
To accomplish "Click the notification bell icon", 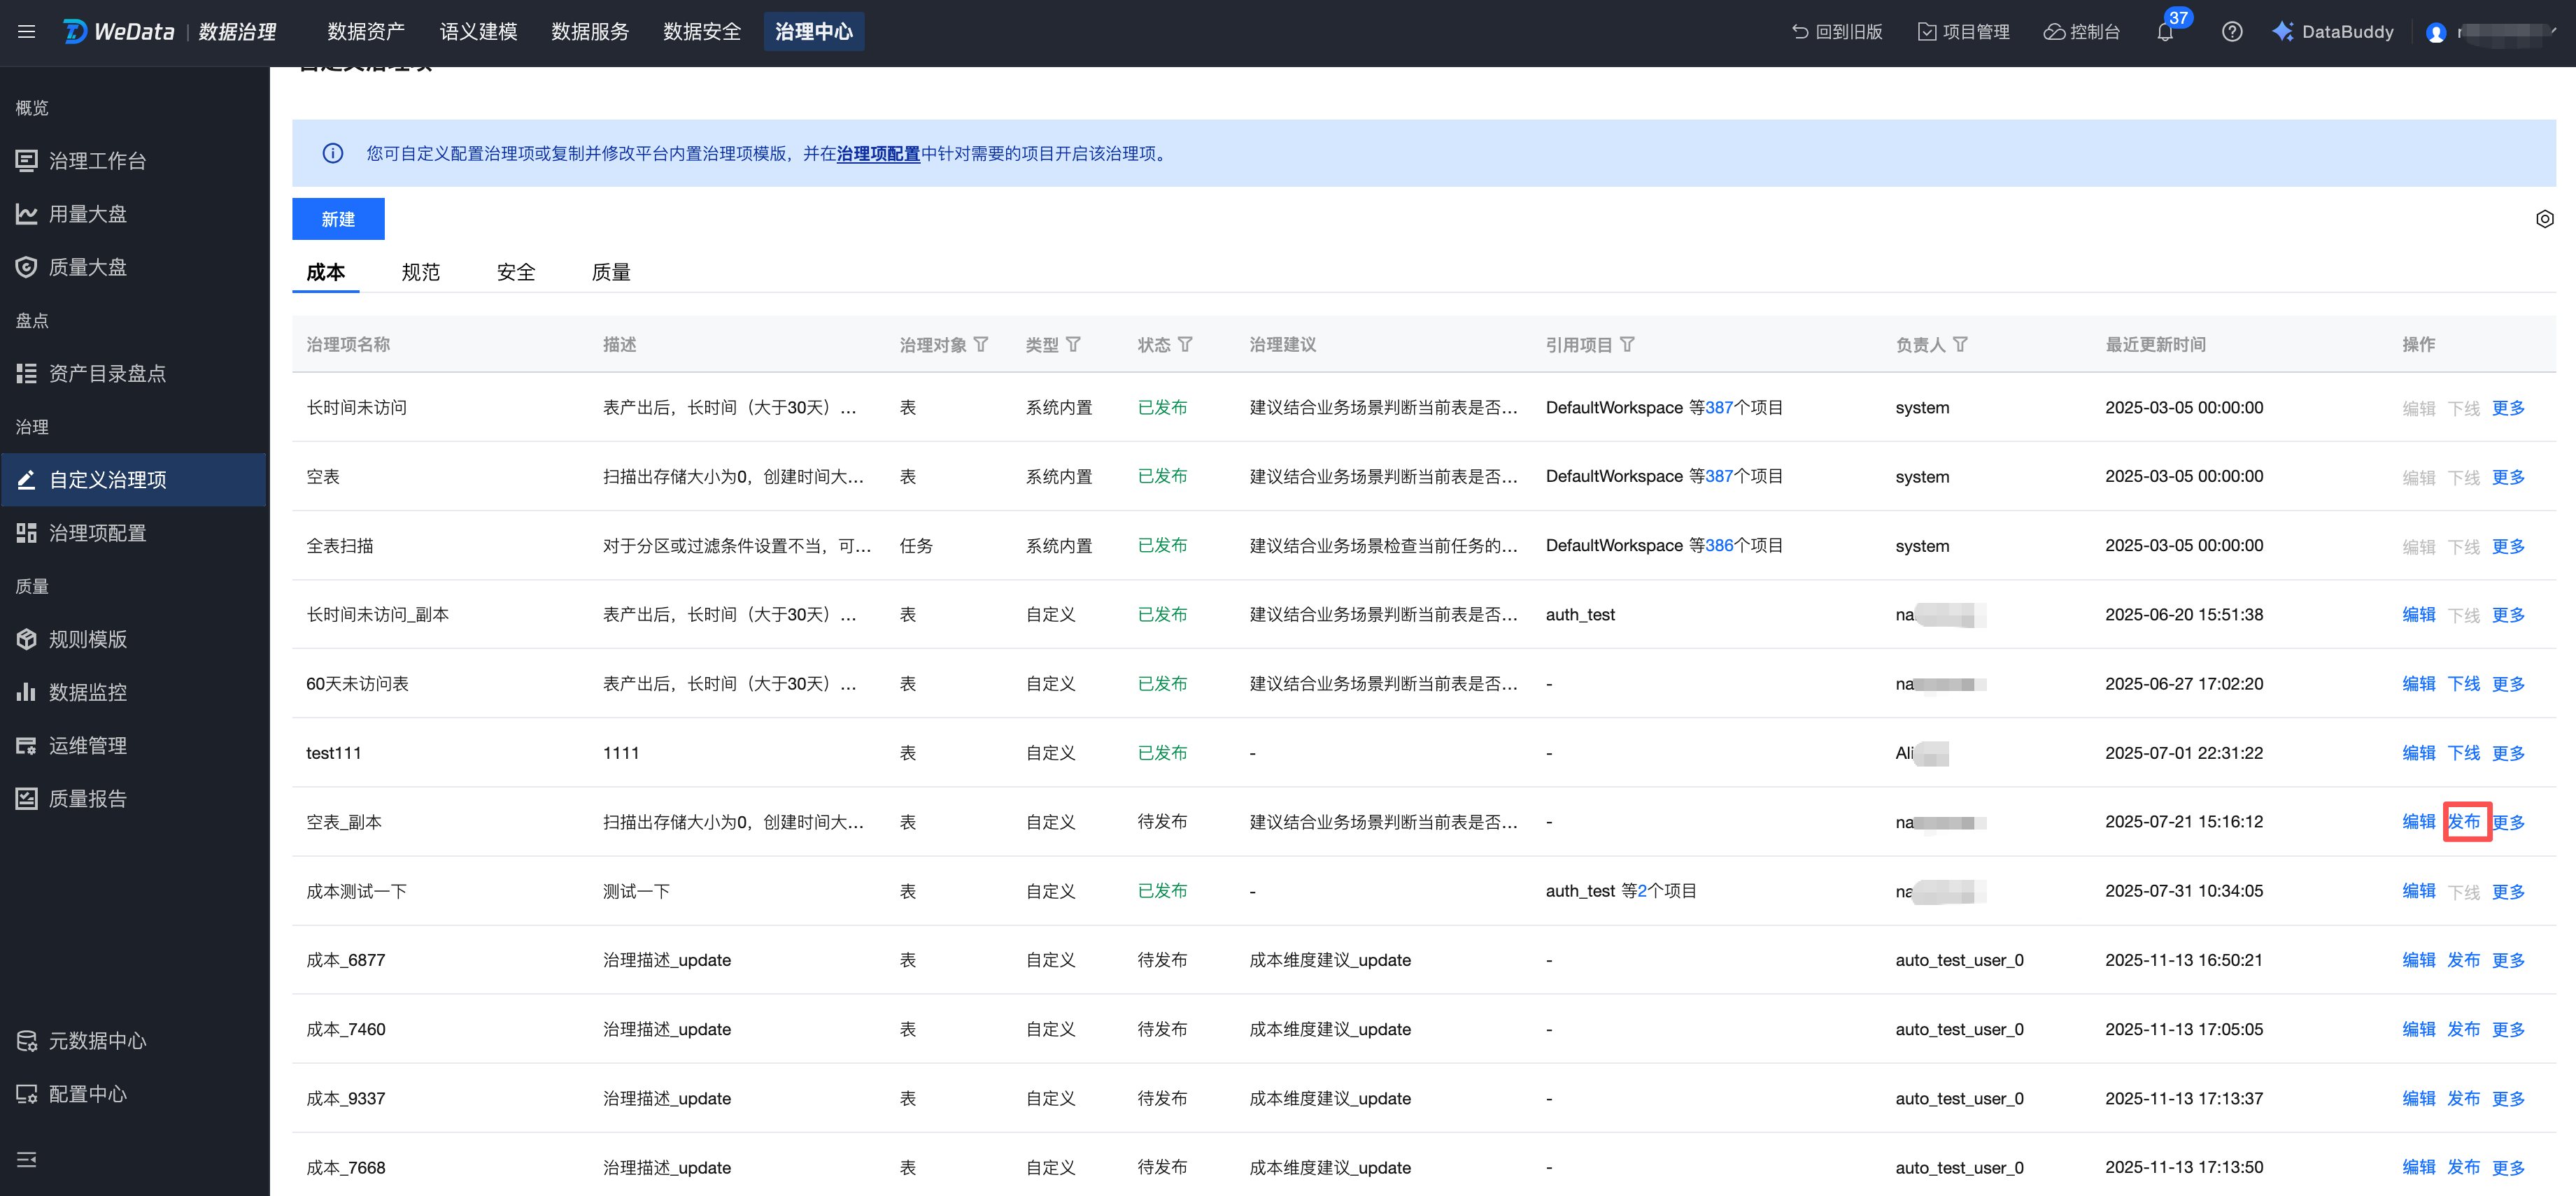I will (x=2165, y=33).
